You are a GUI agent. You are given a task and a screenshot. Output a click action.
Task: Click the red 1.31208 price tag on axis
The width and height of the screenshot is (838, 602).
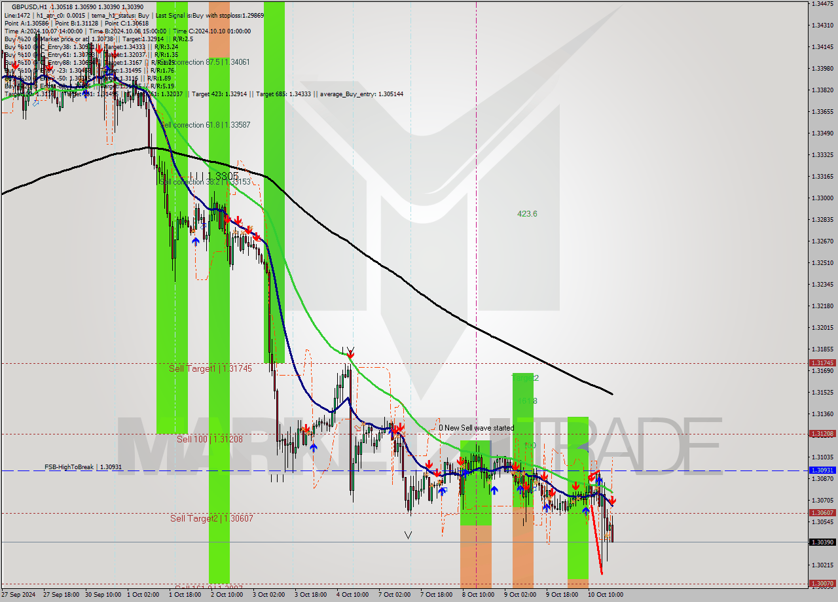tap(822, 433)
